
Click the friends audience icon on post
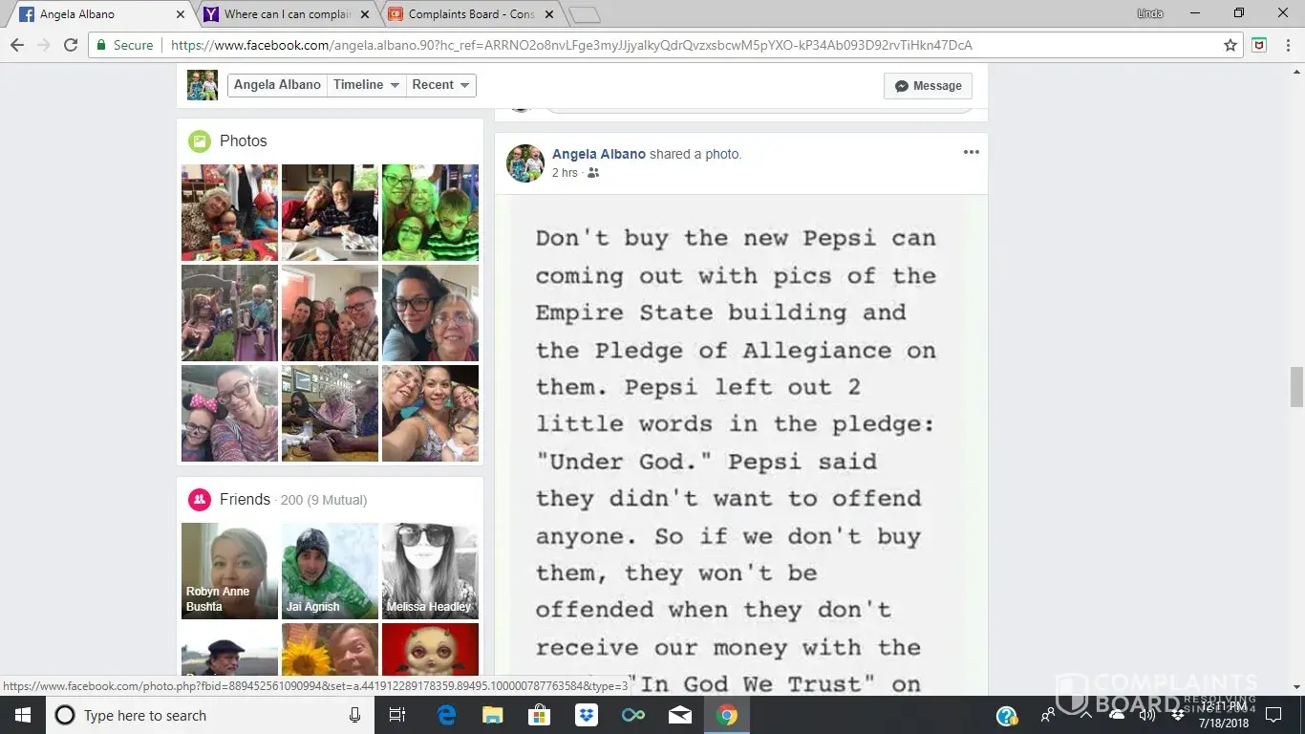tap(593, 173)
